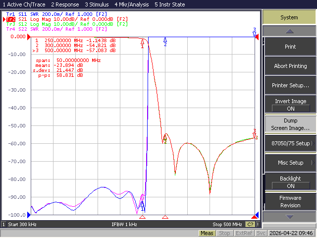Click the softkey menu scroll-up arrow

coord(289,31)
